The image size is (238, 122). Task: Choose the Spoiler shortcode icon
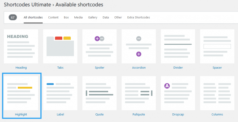99,46
